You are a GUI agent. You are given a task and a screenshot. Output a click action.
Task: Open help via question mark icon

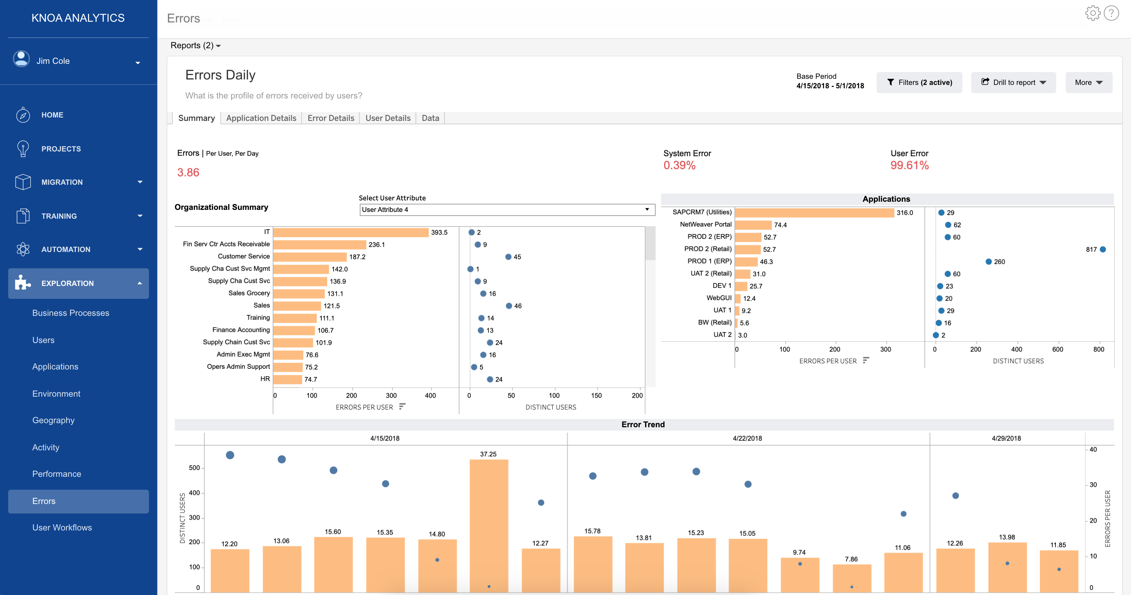(1111, 13)
